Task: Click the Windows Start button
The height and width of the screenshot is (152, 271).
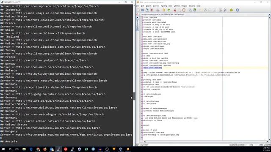Action: click(3, 149)
